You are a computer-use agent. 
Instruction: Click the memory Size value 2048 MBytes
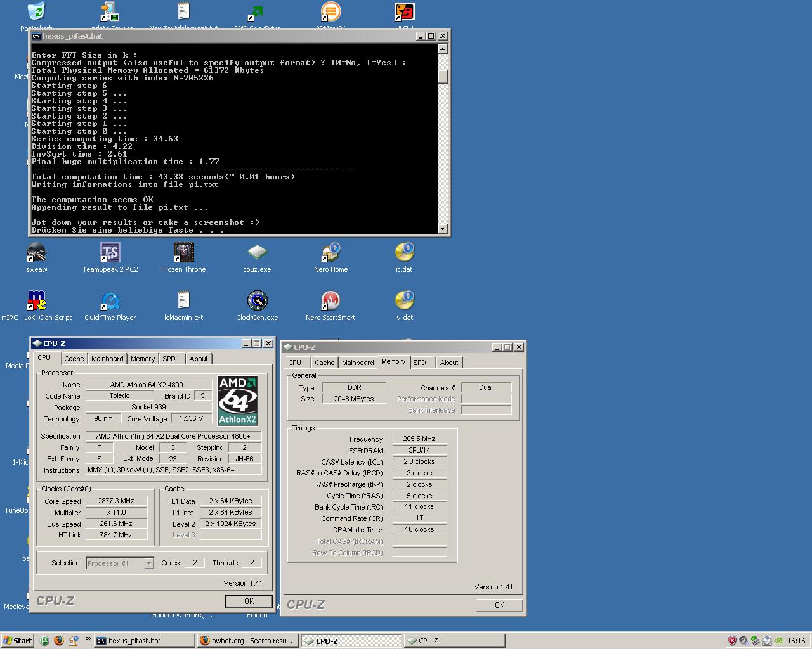354,399
